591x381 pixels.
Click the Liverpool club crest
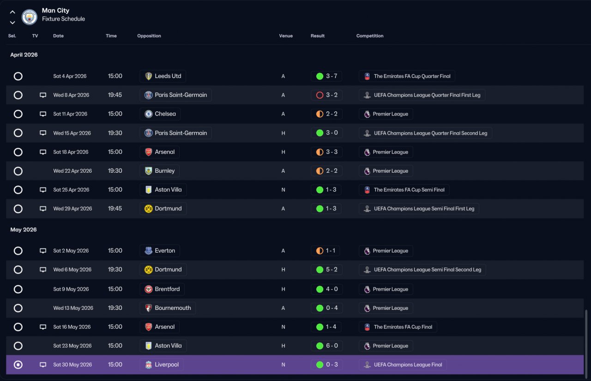[148, 365]
